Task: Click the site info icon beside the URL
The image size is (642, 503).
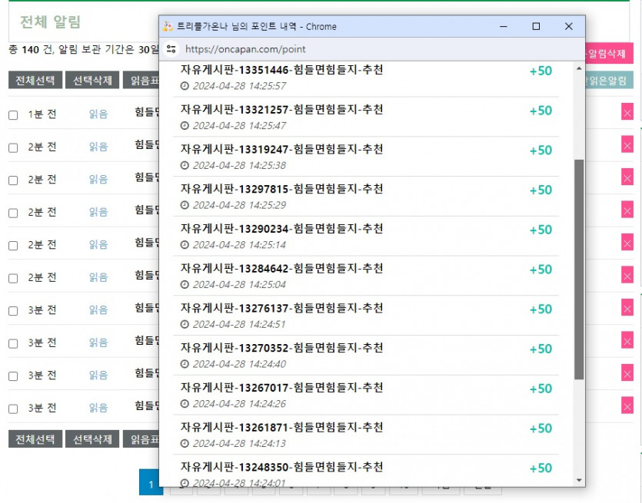Action: pyautogui.click(x=171, y=49)
